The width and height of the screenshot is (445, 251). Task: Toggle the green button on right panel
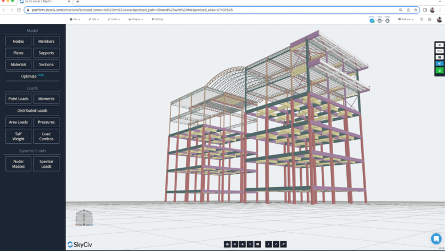pyautogui.click(x=440, y=70)
